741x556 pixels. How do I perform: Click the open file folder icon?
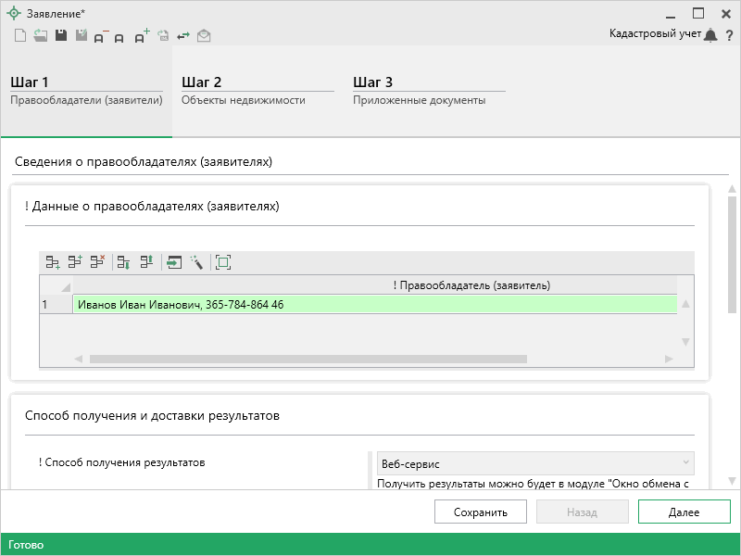click(x=40, y=36)
